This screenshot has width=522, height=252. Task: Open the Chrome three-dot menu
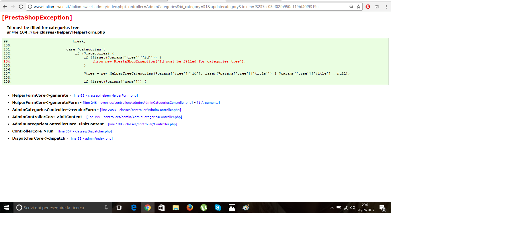click(386, 7)
